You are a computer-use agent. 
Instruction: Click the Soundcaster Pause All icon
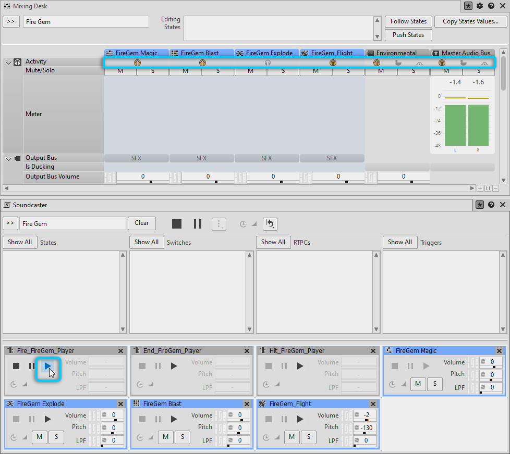tap(198, 224)
